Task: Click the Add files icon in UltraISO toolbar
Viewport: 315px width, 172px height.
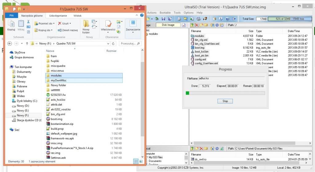Action: coord(214,19)
